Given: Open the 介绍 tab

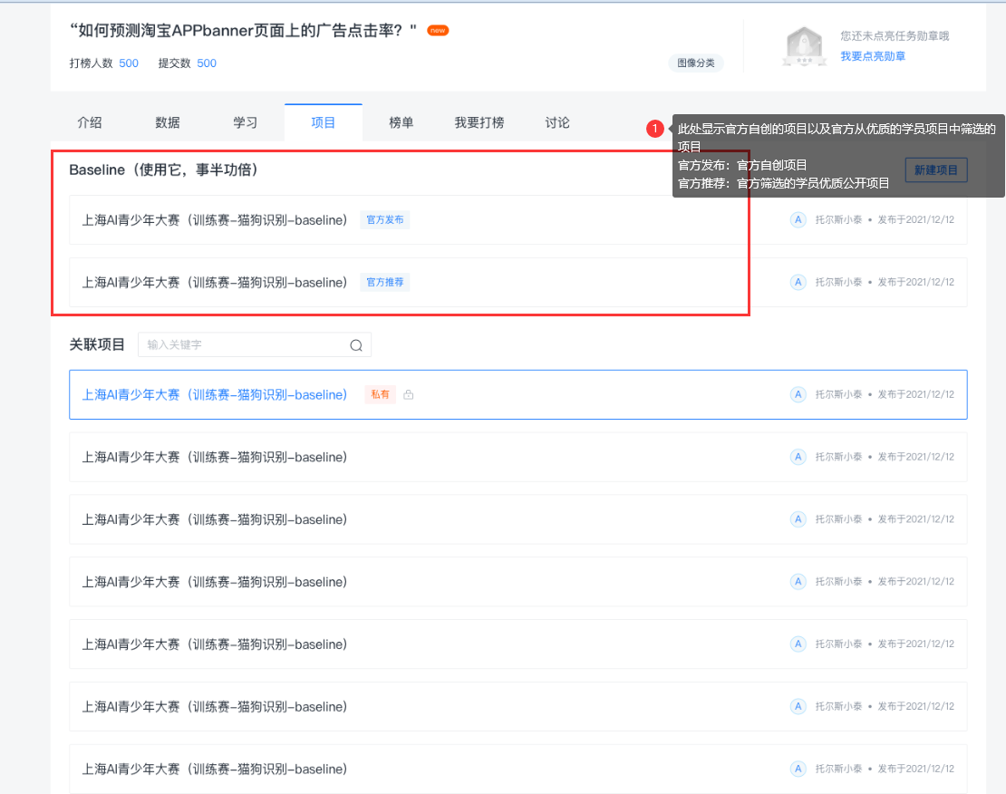Looking at the screenshot, I should [x=89, y=122].
